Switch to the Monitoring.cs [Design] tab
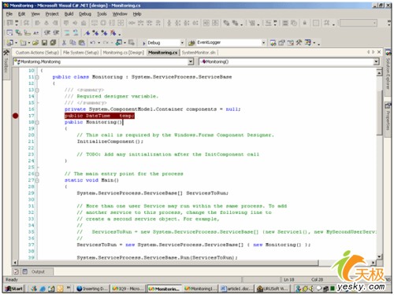The height and width of the screenshot is (295, 394). [x=123, y=53]
